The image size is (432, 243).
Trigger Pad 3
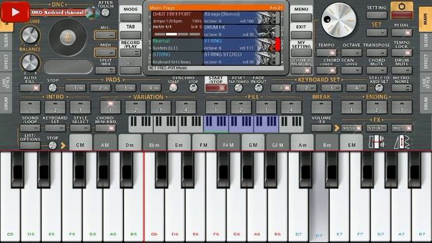point(126,88)
